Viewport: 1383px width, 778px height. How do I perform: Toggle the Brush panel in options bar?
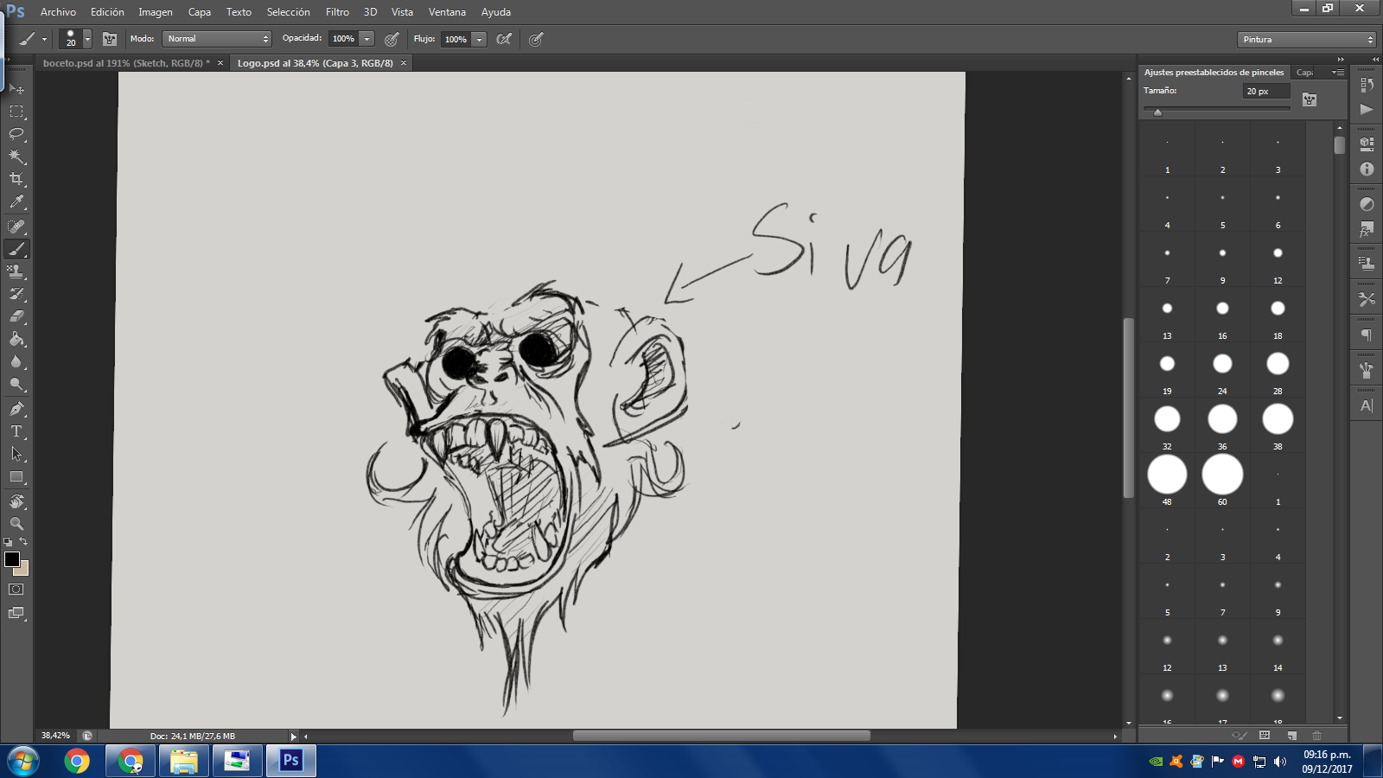coord(110,39)
